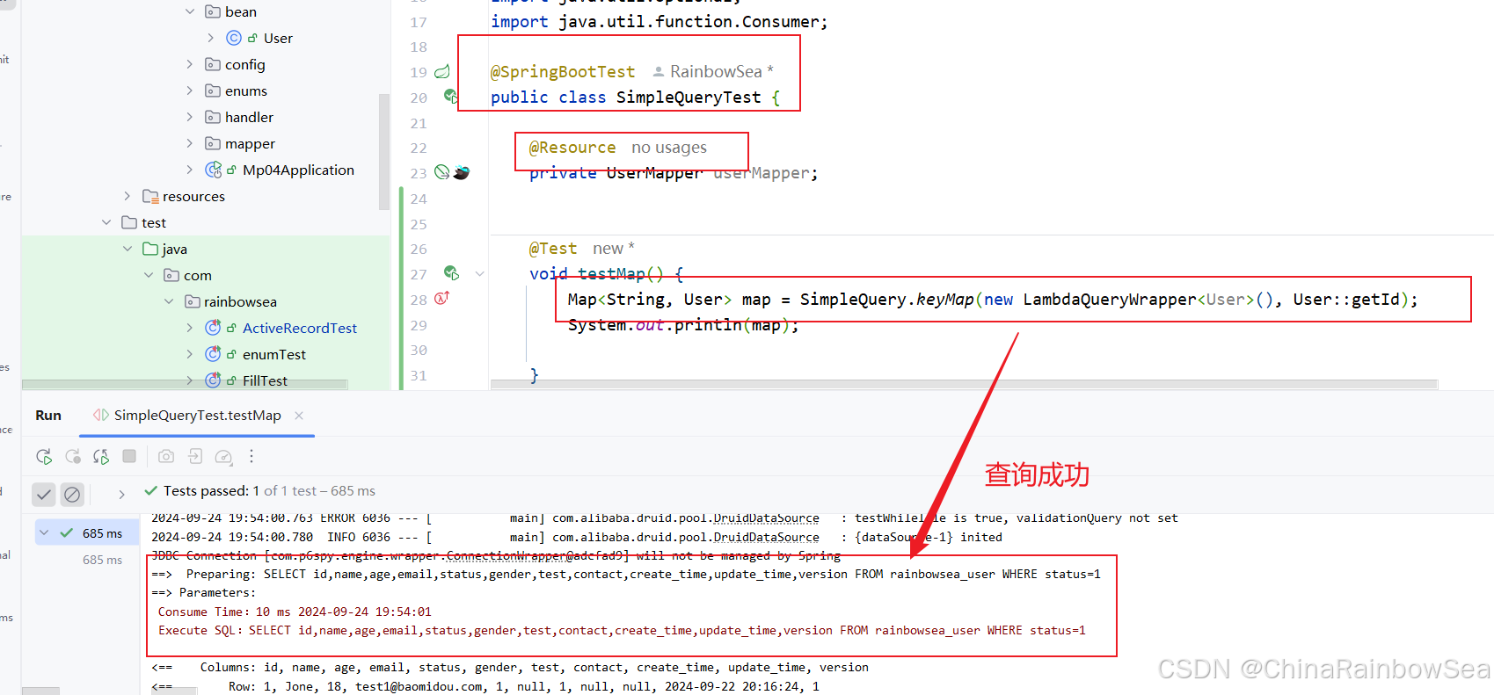Run test from line 27 gutter icon
This screenshot has height=695, width=1494.
pos(451,273)
